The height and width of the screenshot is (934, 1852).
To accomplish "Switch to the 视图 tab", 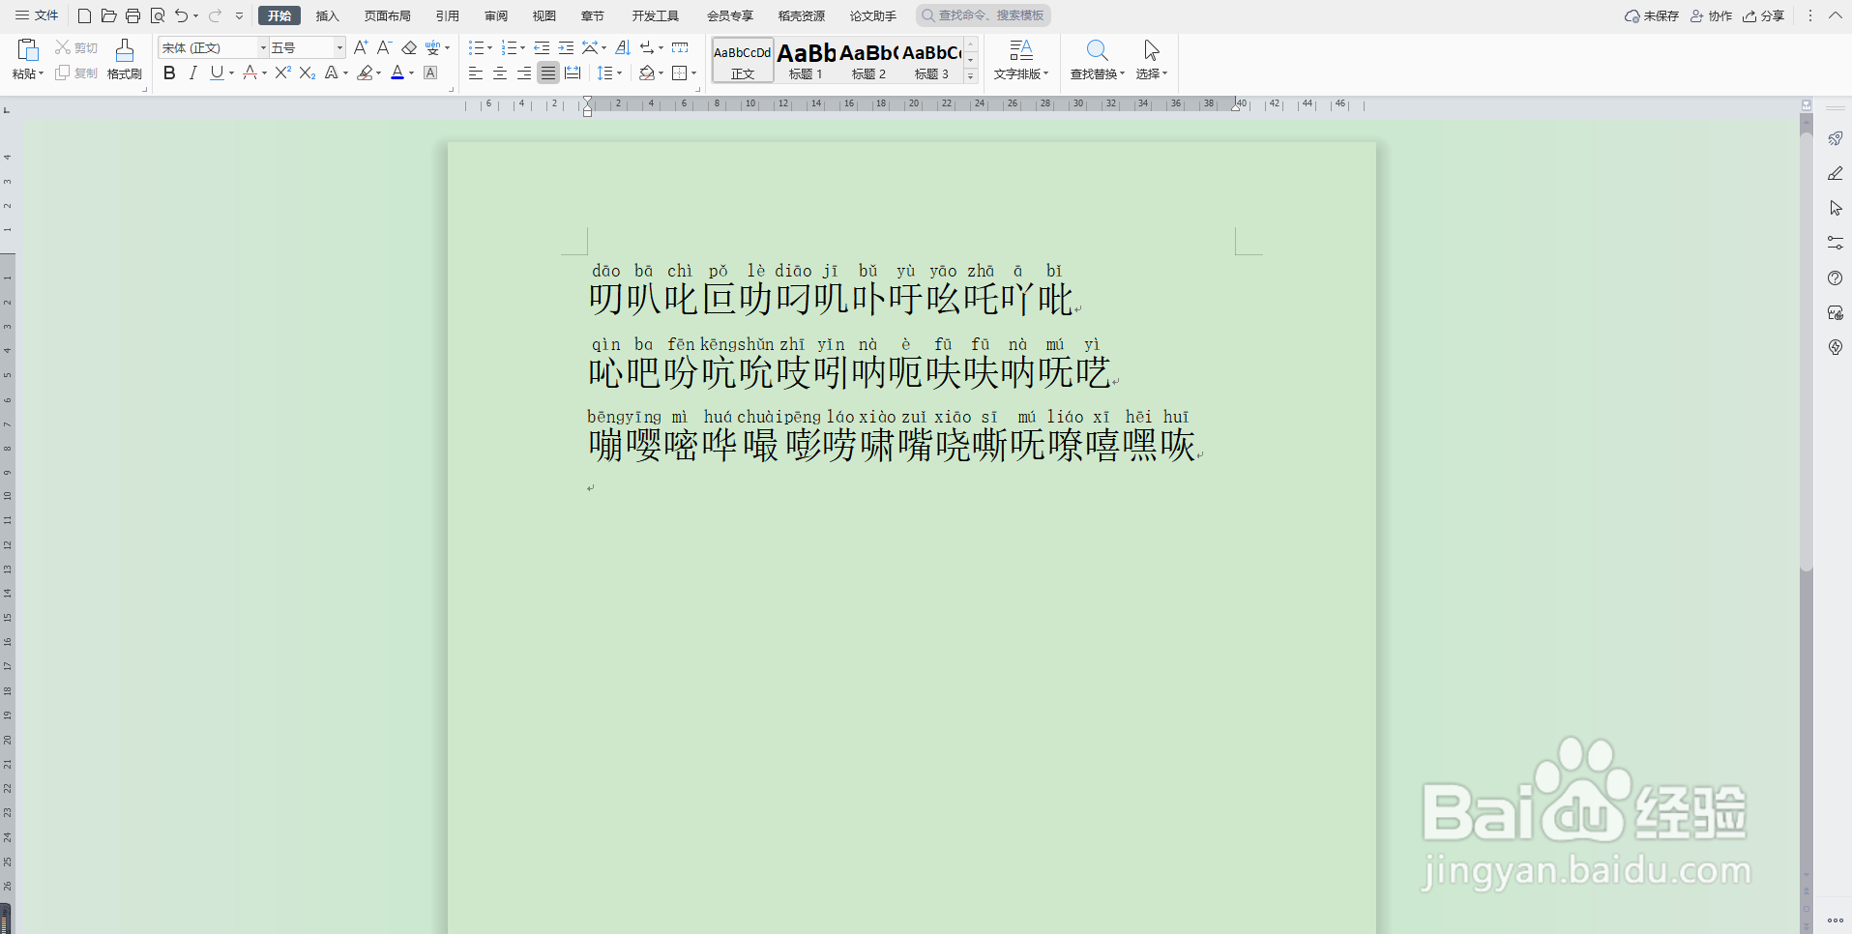I will [x=544, y=15].
